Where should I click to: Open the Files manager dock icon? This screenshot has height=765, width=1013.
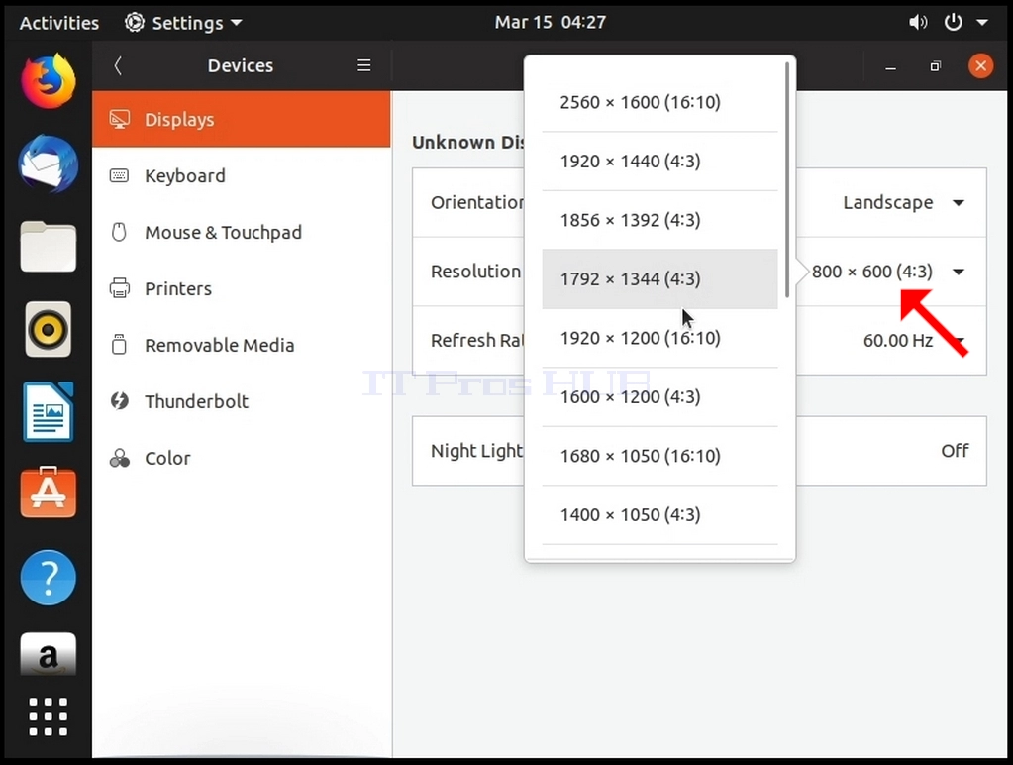click(x=49, y=247)
